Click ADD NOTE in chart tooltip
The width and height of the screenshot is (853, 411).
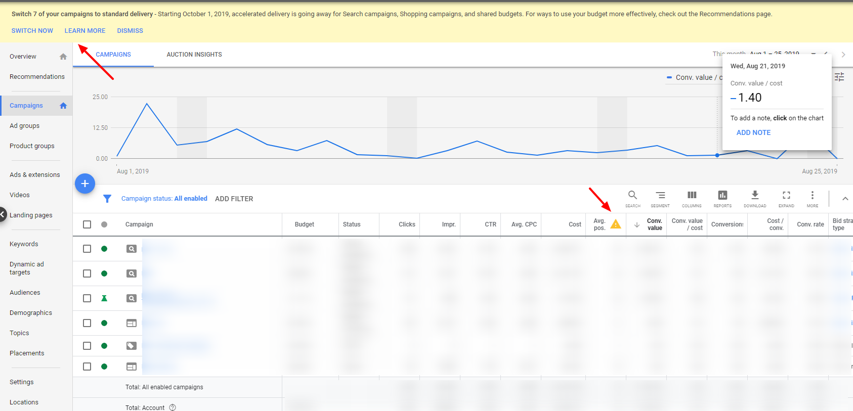753,132
